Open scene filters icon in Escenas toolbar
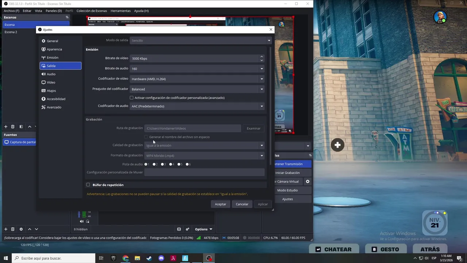The image size is (467, 263). tap(21, 127)
